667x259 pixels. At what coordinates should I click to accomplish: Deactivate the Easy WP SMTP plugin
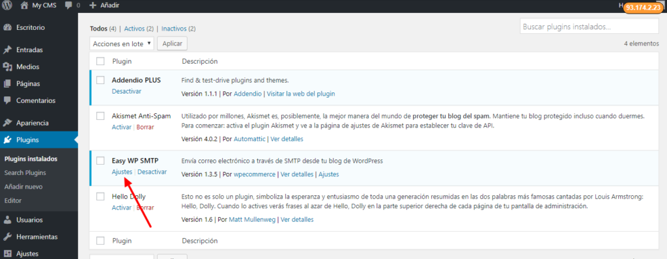(152, 172)
